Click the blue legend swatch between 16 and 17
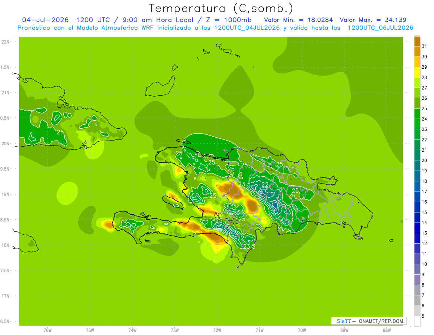Image resolution: width=434 pixels, height=335 pixels. click(417, 197)
